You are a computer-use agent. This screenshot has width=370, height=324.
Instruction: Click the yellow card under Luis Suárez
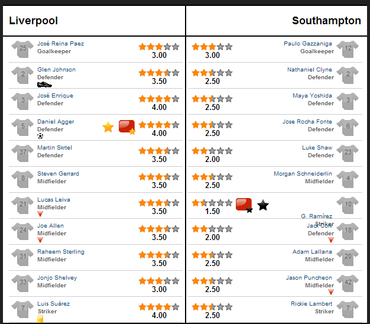pyautogui.click(x=40, y=319)
